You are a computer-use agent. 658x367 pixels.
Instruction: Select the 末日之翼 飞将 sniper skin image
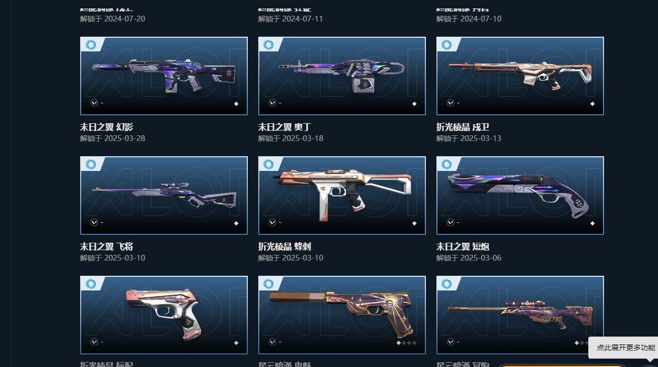(x=164, y=196)
